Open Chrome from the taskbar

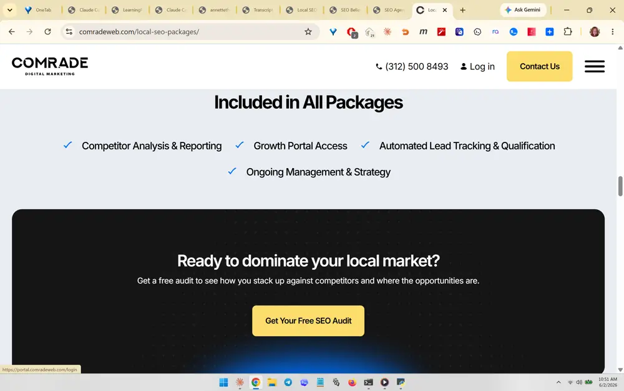(255, 382)
